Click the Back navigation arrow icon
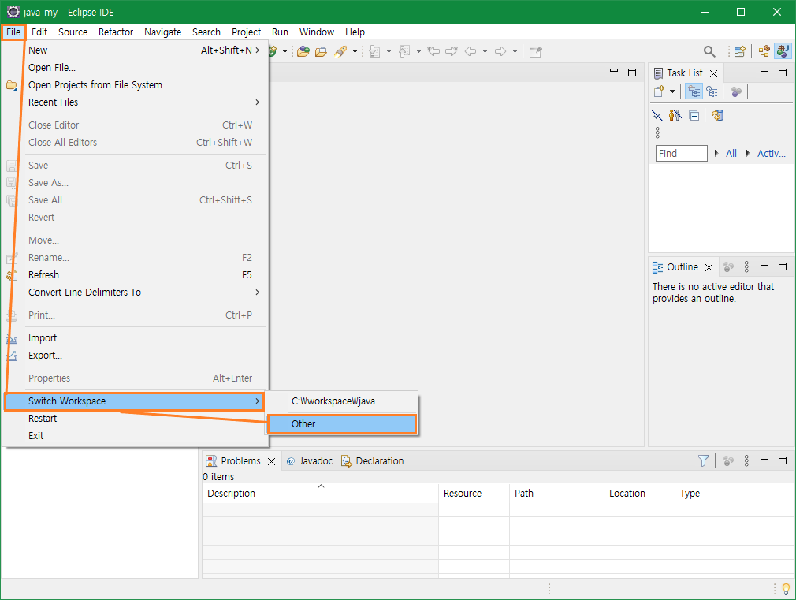Screen dimensions: 796x600 [x=471, y=51]
